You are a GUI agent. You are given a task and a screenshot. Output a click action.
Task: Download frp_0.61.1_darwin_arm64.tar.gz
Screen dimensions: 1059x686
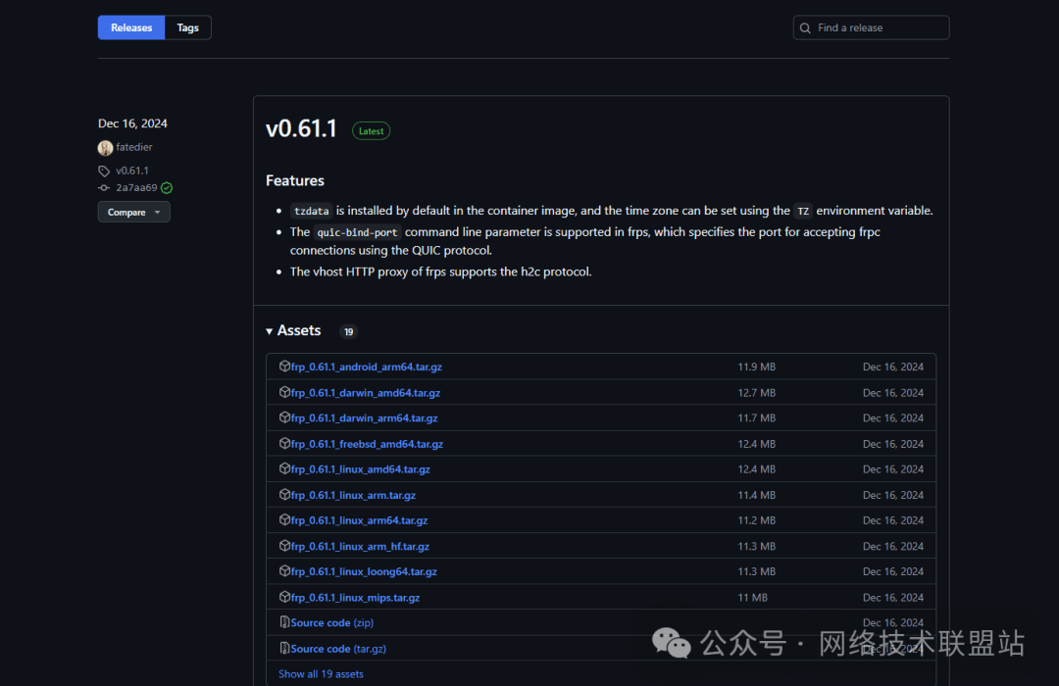click(x=364, y=417)
